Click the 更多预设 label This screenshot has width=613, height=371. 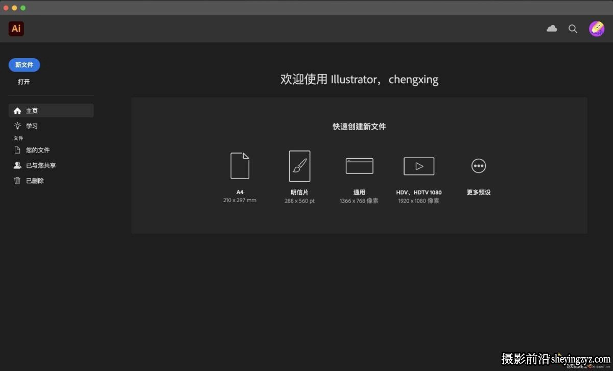(x=479, y=192)
